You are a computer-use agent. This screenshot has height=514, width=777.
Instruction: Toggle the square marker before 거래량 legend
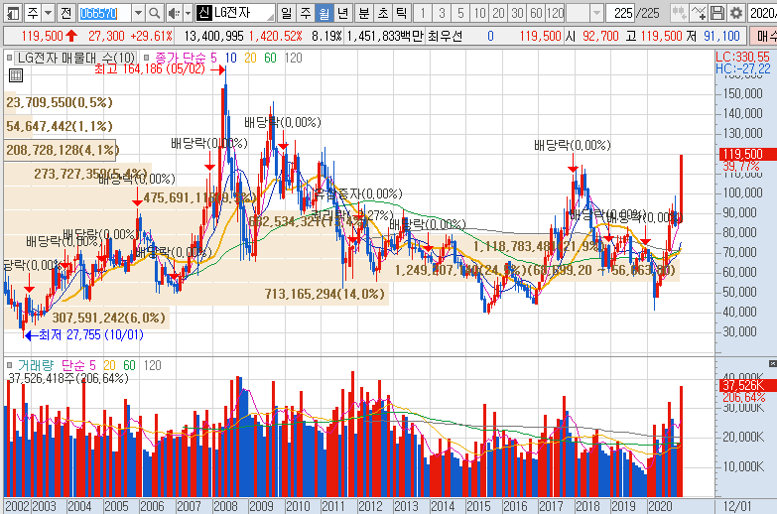[x=9, y=365]
